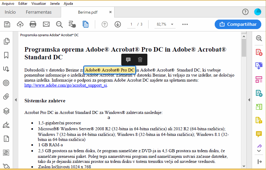Select the touch mode hand tool
This screenshot has height=170, width=266.
[72, 24]
